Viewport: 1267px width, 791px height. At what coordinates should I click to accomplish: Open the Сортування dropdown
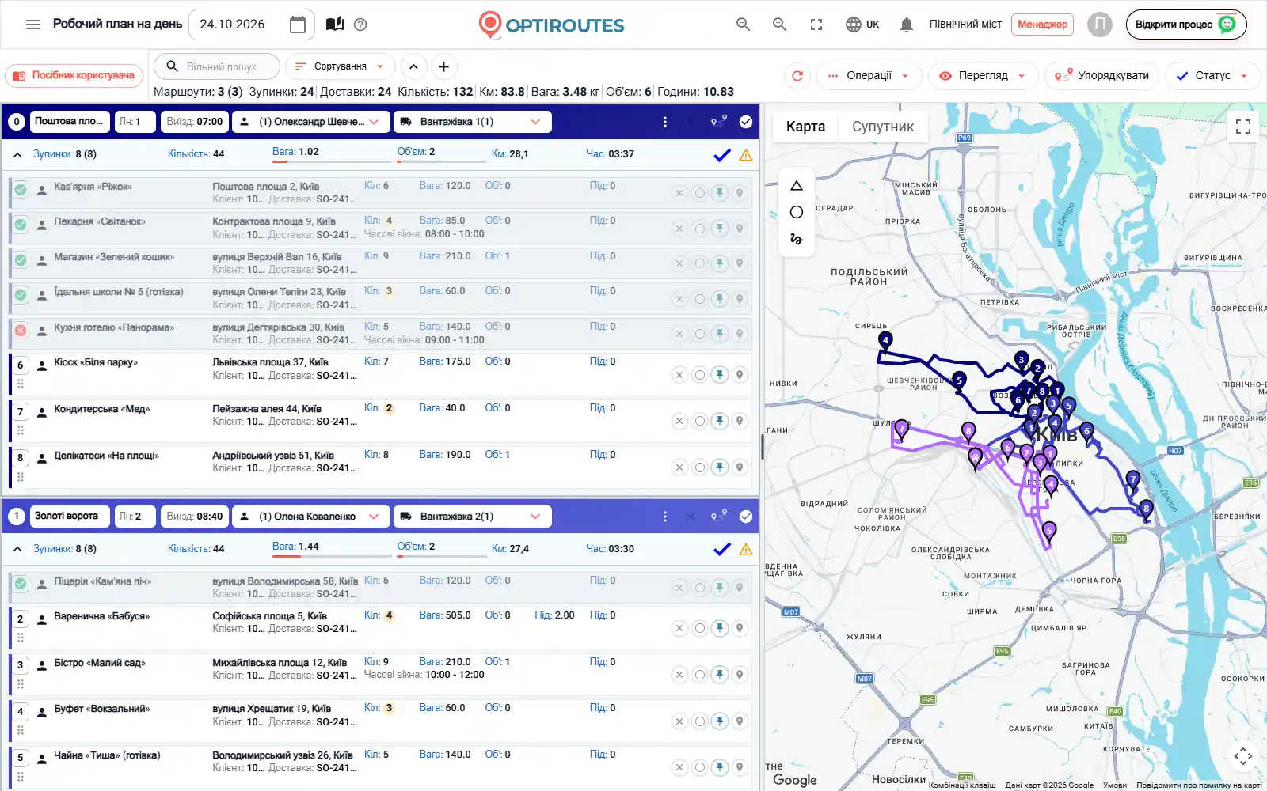340,67
